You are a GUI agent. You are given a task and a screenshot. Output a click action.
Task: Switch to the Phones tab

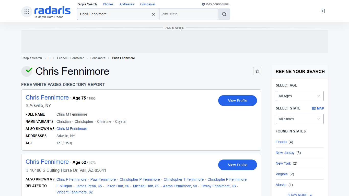[x=108, y=4]
